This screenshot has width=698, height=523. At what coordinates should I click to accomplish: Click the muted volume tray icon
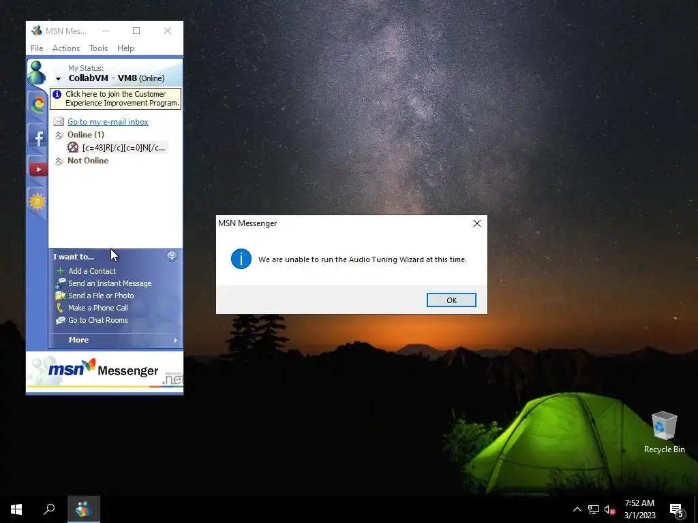point(610,509)
